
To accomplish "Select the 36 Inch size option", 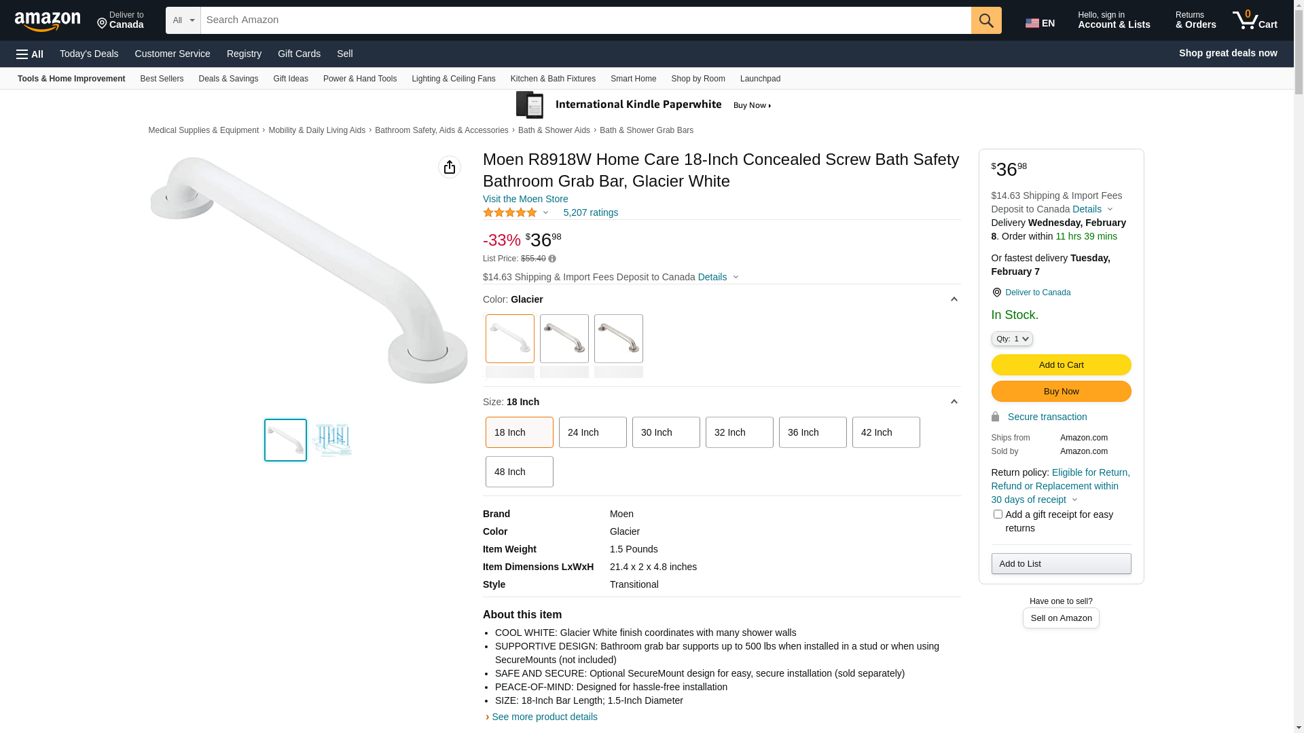I will (x=812, y=432).
